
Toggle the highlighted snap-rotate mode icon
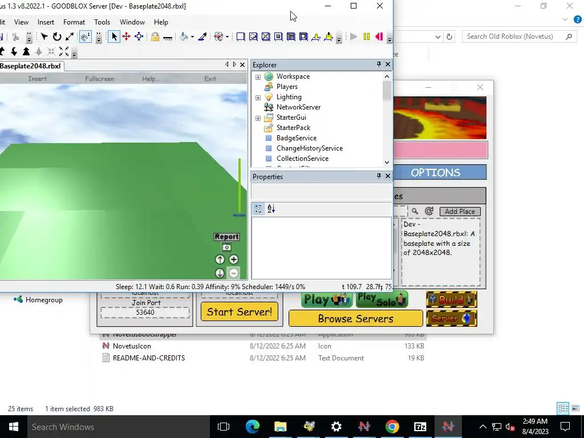click(x=86, y=36)
